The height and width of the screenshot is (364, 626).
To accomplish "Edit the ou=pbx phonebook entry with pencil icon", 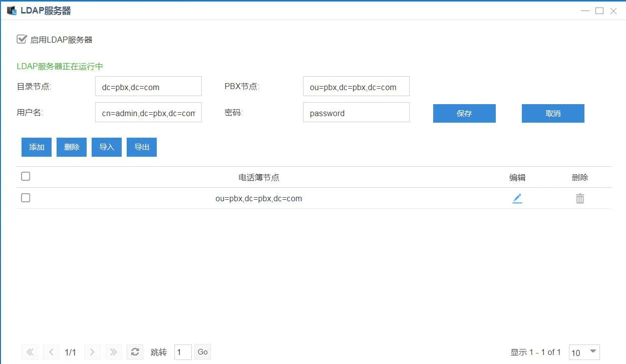I will point(517,198).
